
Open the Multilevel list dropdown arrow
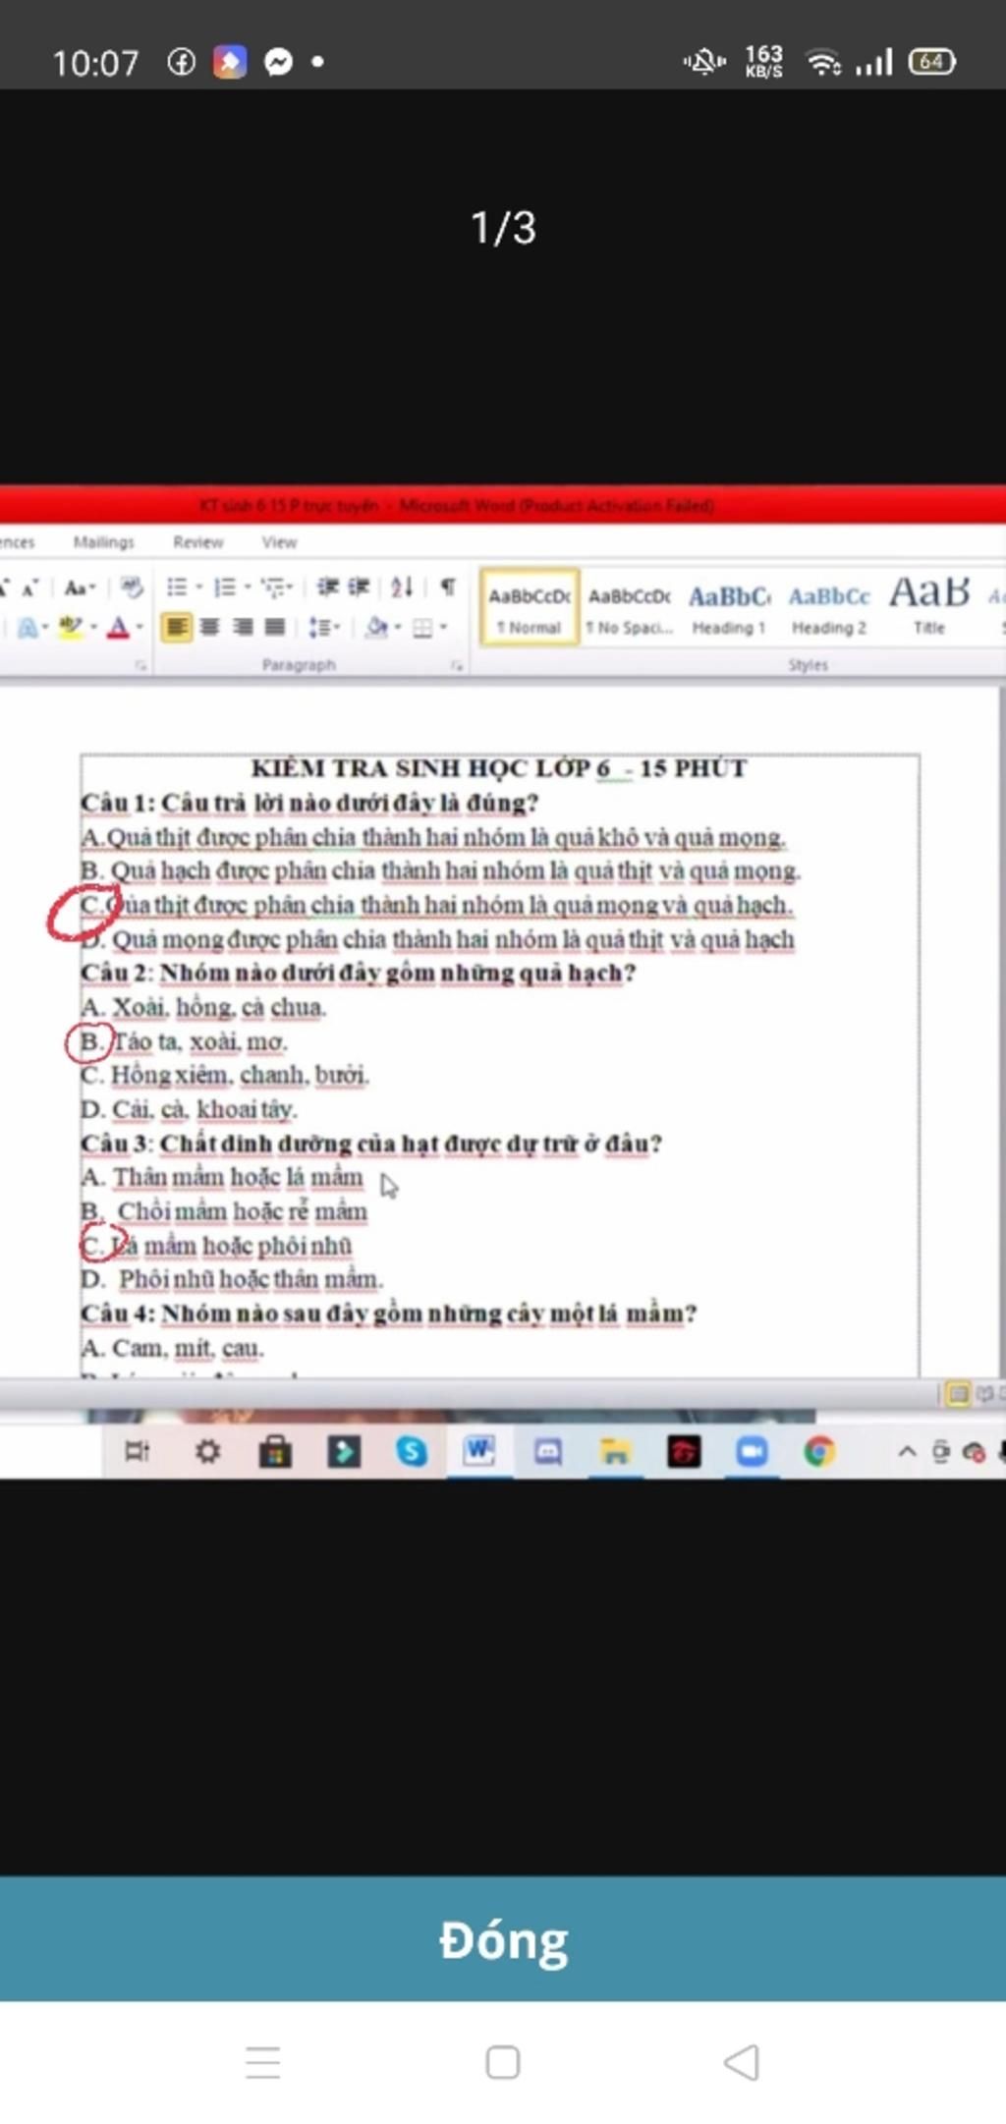coord(290,587)
